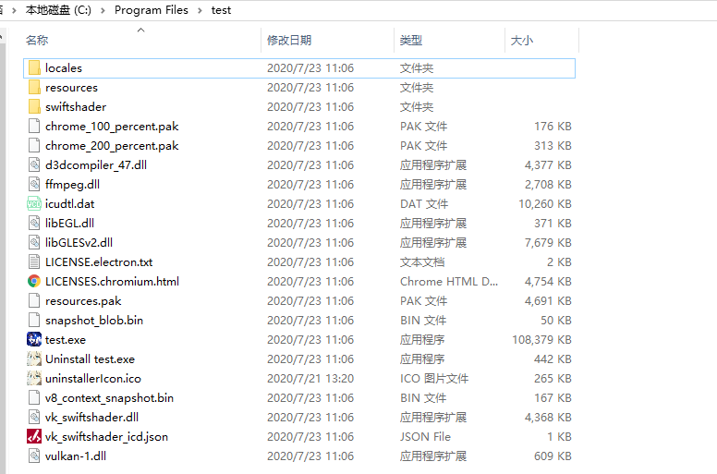Click the resources.pak file icon

click(34, 301)
